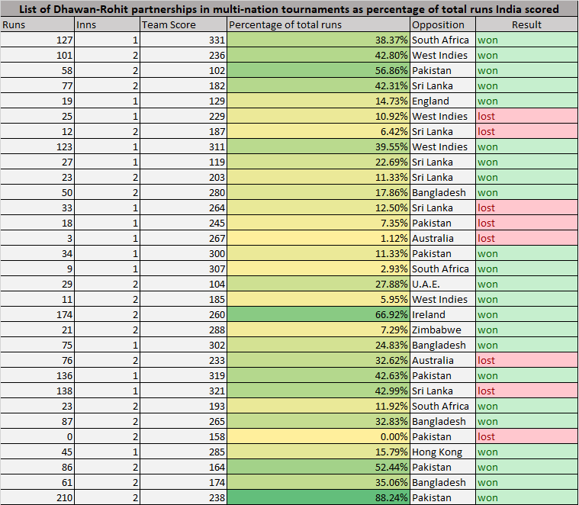This screenshot has width=579, height=505.
Task: Click the England opposition cell
Action: tap(442, 101)
